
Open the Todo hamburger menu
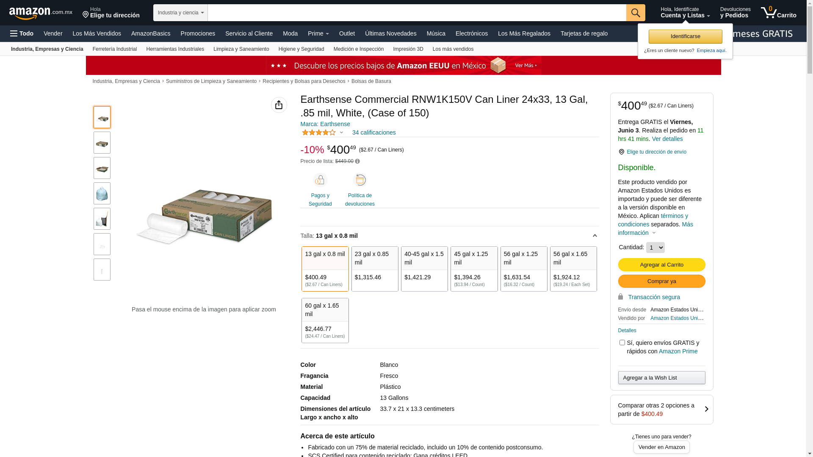pyautogui.click(x=22, y=33)
